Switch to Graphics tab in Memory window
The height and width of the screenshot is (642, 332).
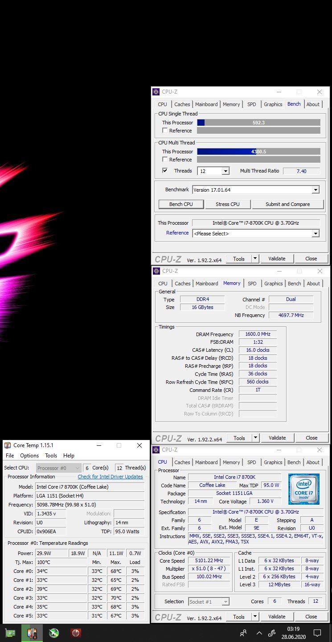(x=274, y=284)
